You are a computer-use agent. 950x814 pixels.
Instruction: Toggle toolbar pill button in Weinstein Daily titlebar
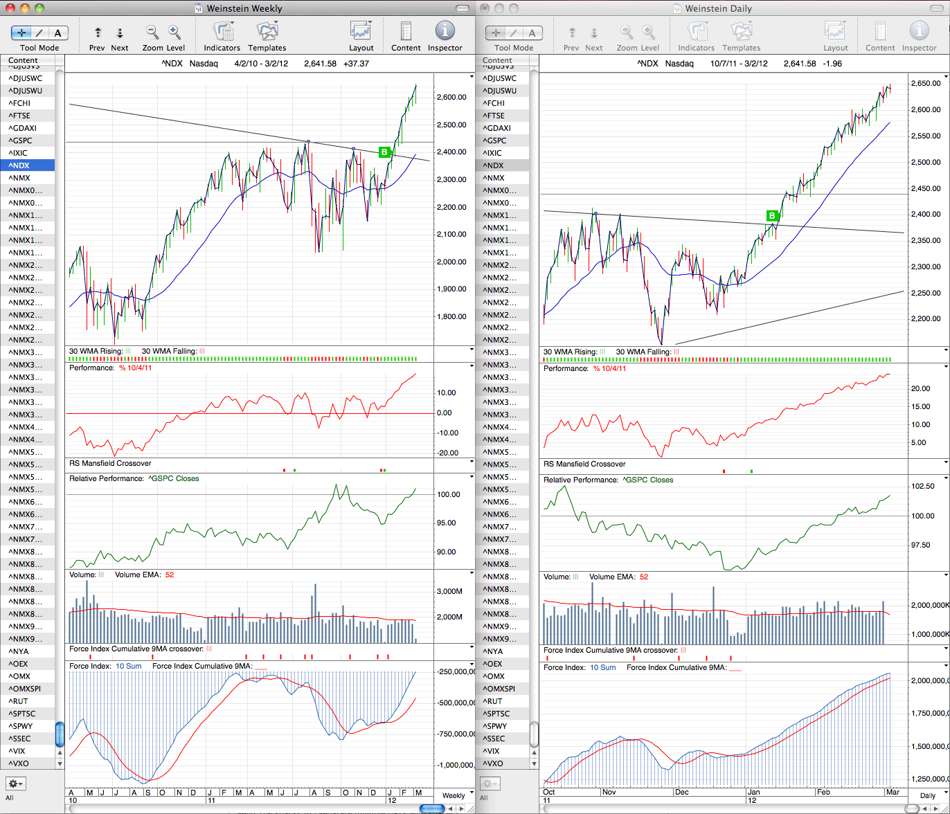[937, 8]
